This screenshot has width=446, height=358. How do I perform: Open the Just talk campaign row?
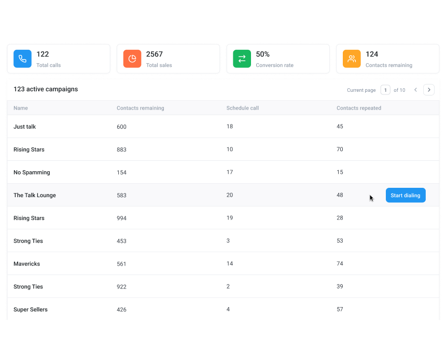[x=25, y=127]
